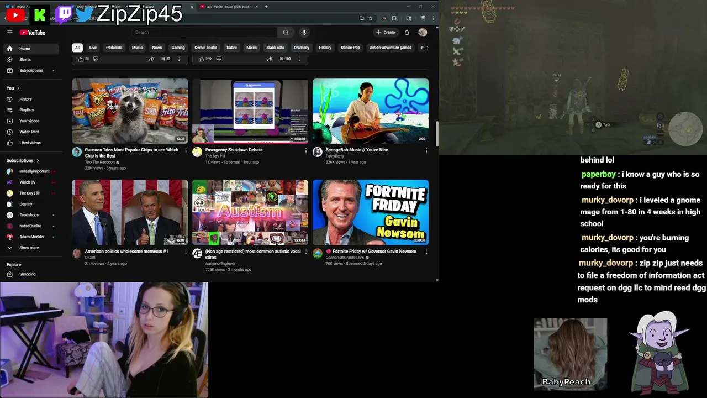This screenshot has height=398, width=707.
Task: Start voice search with microphone icon
Action: pos(304,33)
